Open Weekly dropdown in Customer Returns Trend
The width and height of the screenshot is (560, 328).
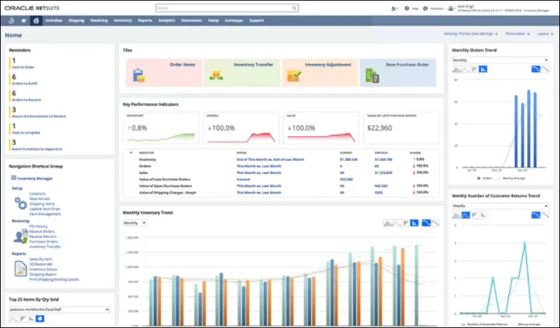[x=500, y=206]
